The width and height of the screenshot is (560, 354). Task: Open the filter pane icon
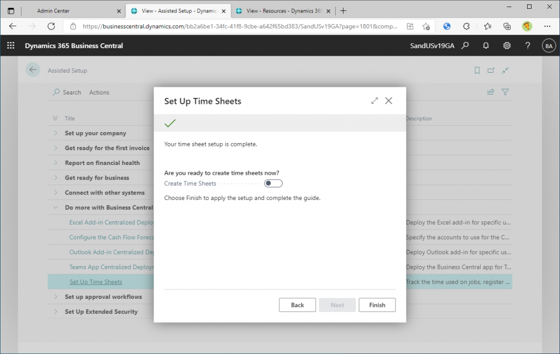coord(505,92)
